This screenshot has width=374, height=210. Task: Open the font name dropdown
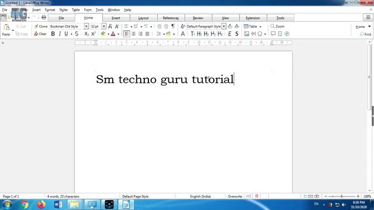(x=86, y=26)
